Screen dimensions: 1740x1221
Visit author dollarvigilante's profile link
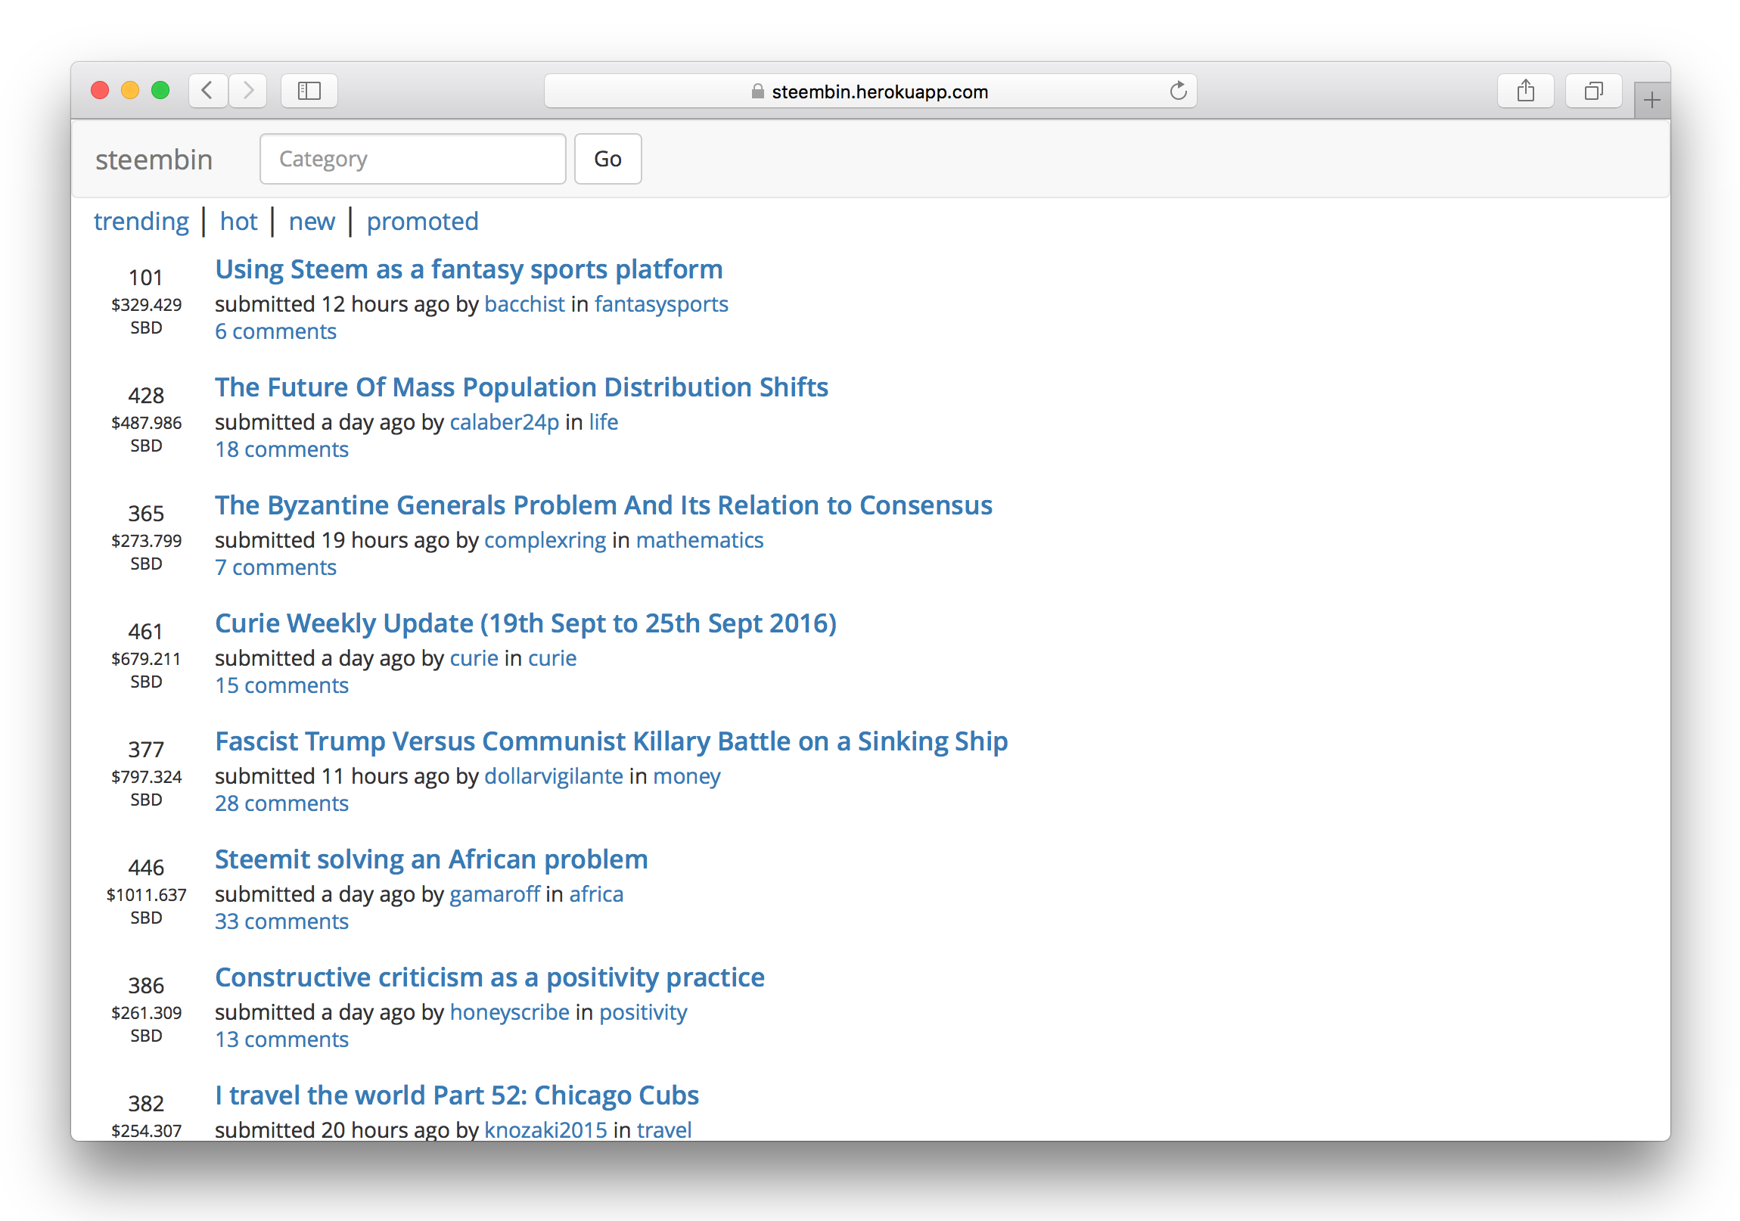(x=553, y=776)
